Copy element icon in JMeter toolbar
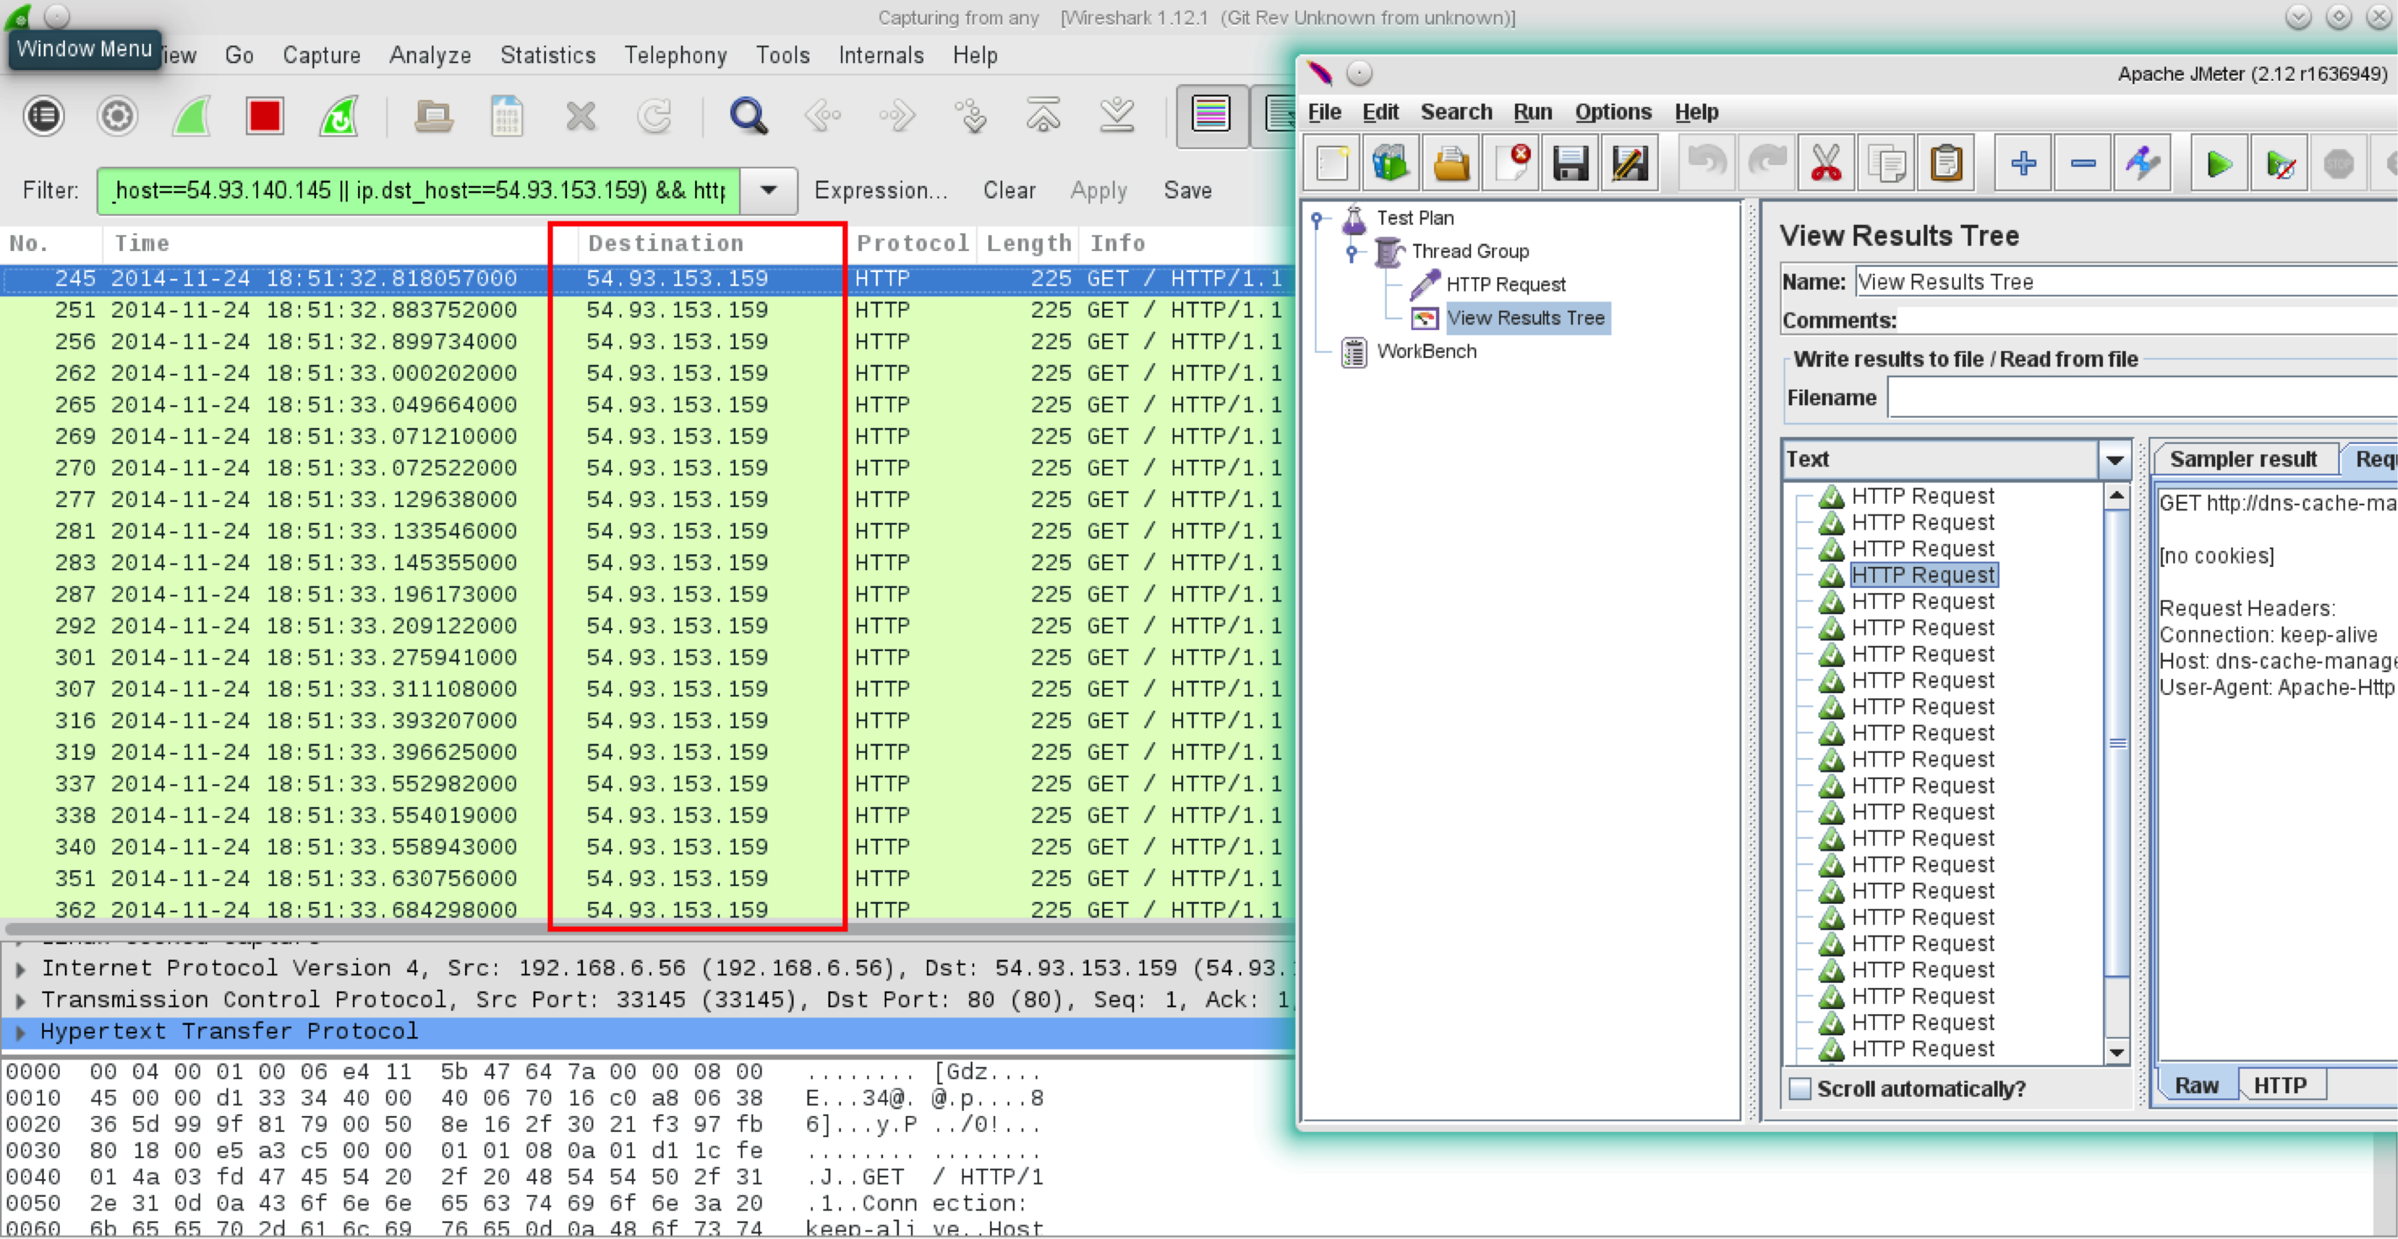This screenshot has width=2398, height=1239. point(1887,164)
